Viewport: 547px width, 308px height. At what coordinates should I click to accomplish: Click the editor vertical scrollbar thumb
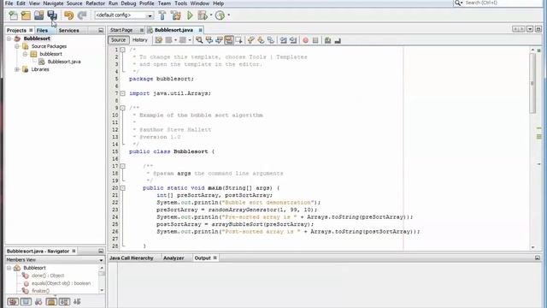pyautogui.click(x=532, y=83)
